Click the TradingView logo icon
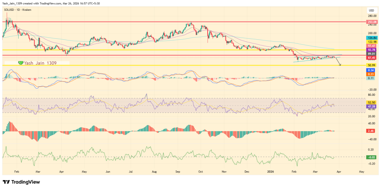Screen dimensions: 381x189 tap(7, 182)
